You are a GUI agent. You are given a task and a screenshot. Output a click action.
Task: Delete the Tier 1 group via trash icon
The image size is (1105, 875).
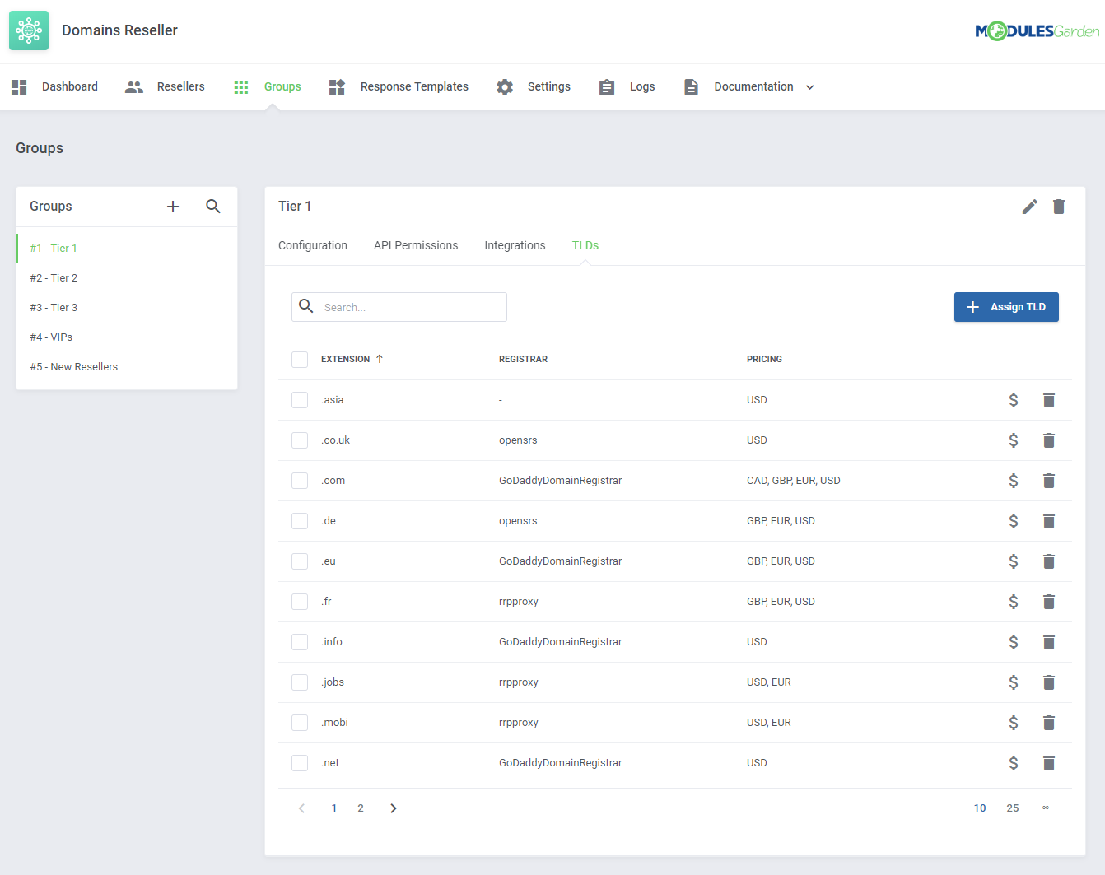tap(1059, 207)
